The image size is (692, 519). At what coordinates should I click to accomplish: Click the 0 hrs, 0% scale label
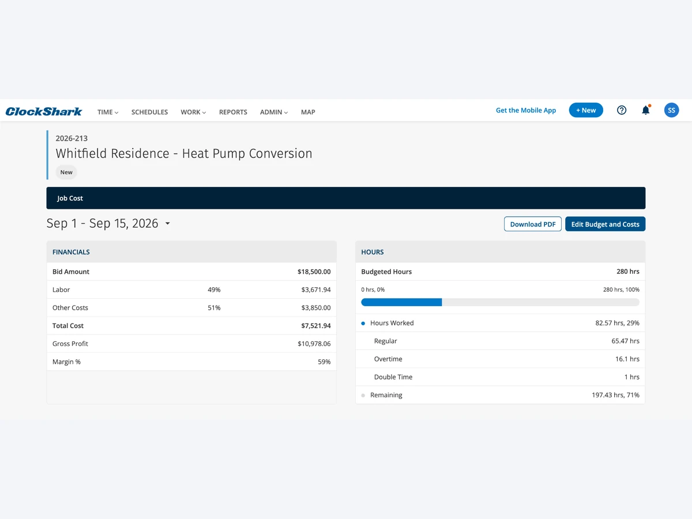coord(373,289)
